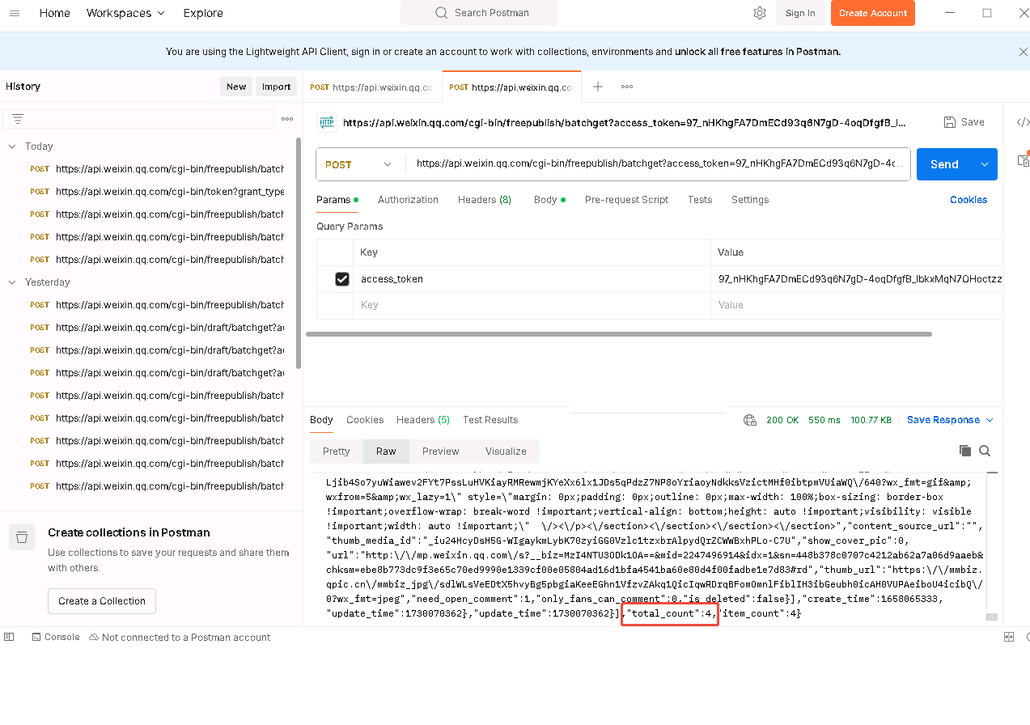Viewport: 1030px width, 725px height.
Task: Click the access_token value cell
Action: click(858, 279)
